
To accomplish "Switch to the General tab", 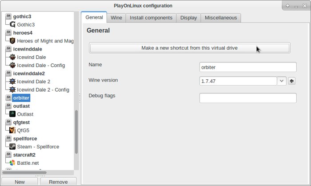I will tap(94, 17).
